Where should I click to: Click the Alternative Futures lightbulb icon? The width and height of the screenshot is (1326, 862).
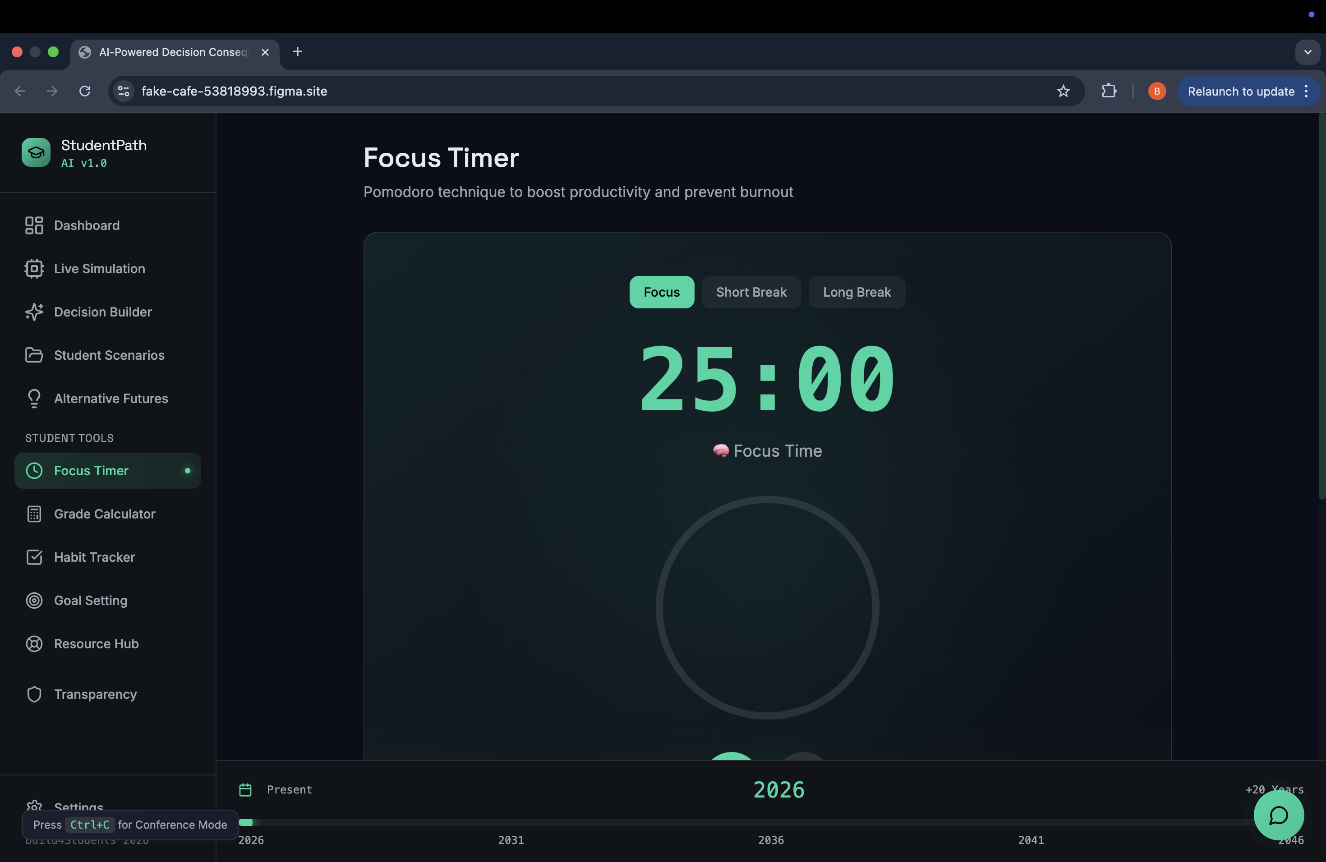pos(34,399)
